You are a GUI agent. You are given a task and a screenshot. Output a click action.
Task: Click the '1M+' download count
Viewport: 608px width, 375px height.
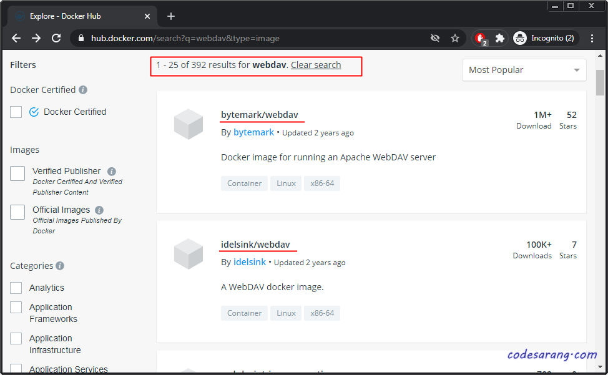point(542,115)
